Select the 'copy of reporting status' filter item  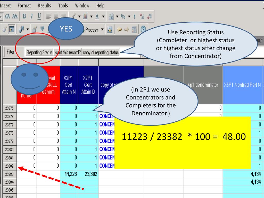tap(101, 52)
